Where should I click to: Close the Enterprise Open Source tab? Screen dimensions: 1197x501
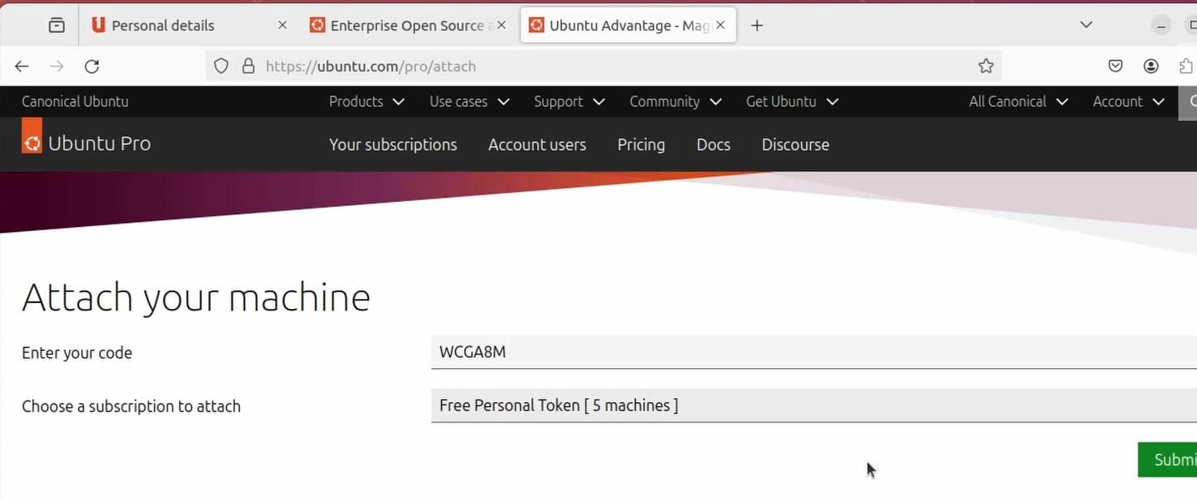click(501, 25)
